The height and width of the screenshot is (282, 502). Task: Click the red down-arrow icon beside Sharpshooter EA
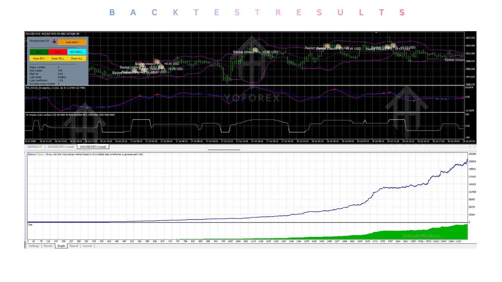[x=54, y=41]
